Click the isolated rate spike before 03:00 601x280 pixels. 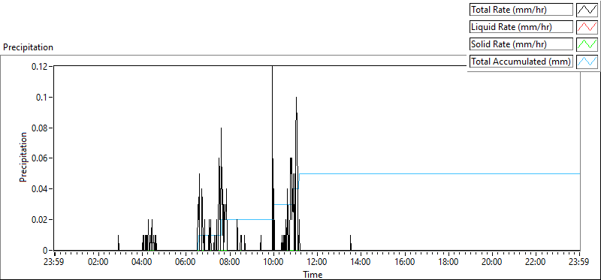[119, 243]
